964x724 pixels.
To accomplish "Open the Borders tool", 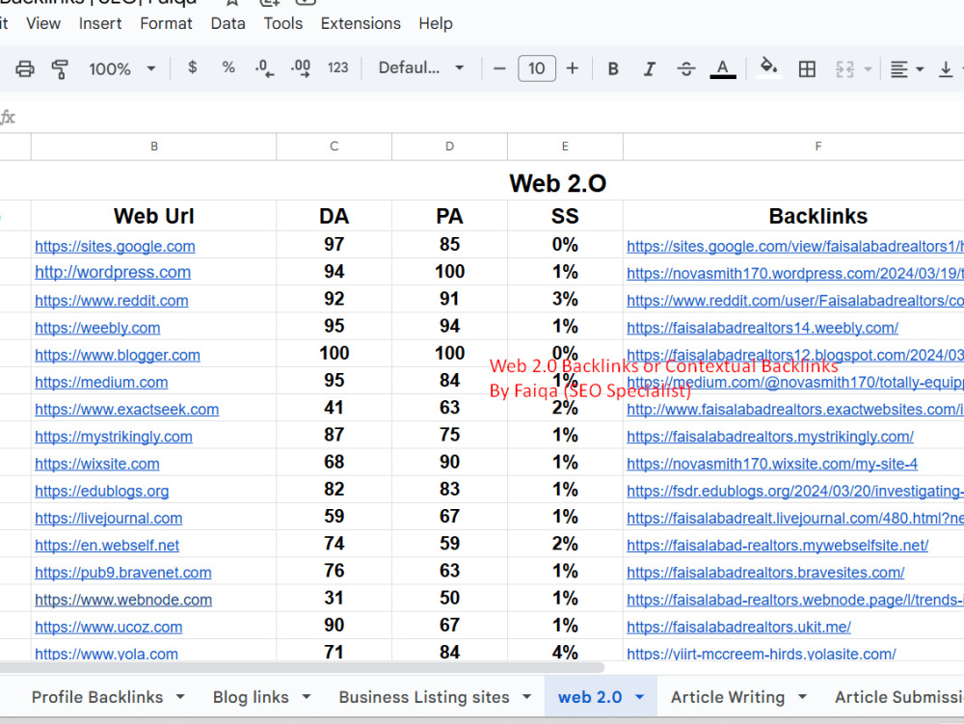I will [807, 68].
